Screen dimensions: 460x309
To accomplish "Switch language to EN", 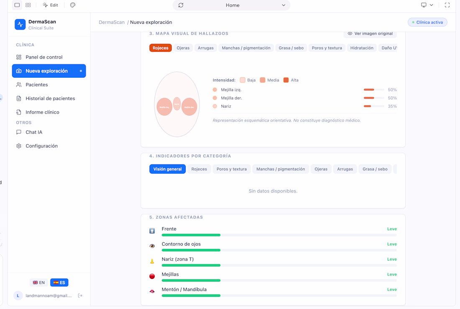I will (39, 283).
